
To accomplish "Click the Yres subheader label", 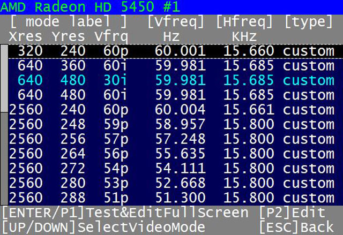I will pos(69,36).
